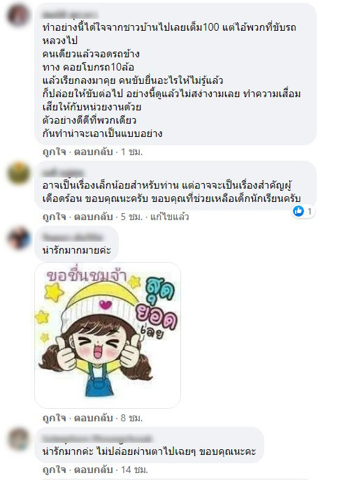This screenshot has height=480, width=346.
Task: Open second commenter's green avatar
Action: tap(18, 173)
